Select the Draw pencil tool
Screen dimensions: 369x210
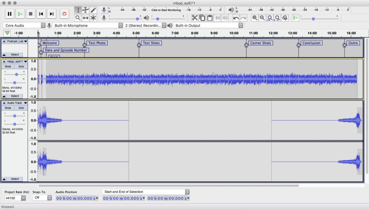coord(93,10)
